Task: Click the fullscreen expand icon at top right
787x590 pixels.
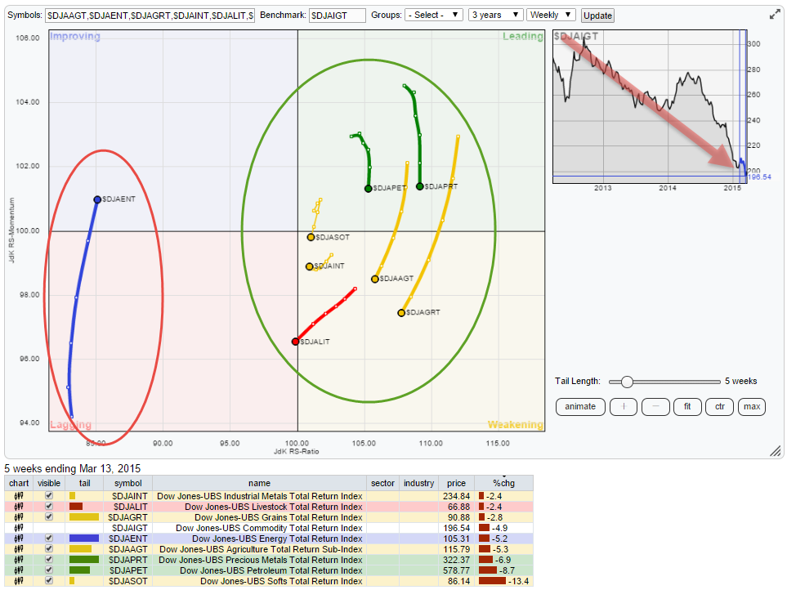Action: pos(774,15)
